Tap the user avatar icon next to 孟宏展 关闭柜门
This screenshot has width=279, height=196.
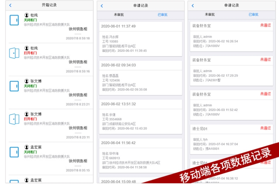pyautogui.click(x=27, y=147)
